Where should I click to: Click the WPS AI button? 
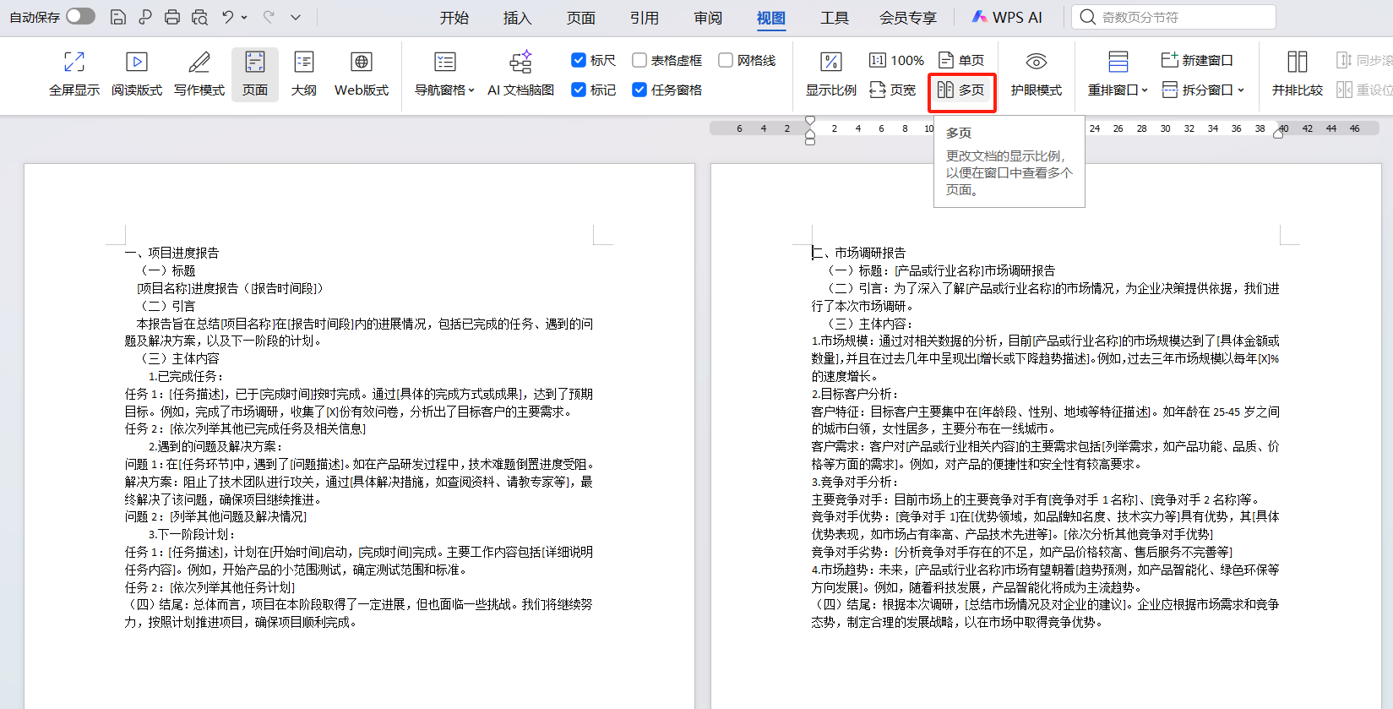[1007, 18]
